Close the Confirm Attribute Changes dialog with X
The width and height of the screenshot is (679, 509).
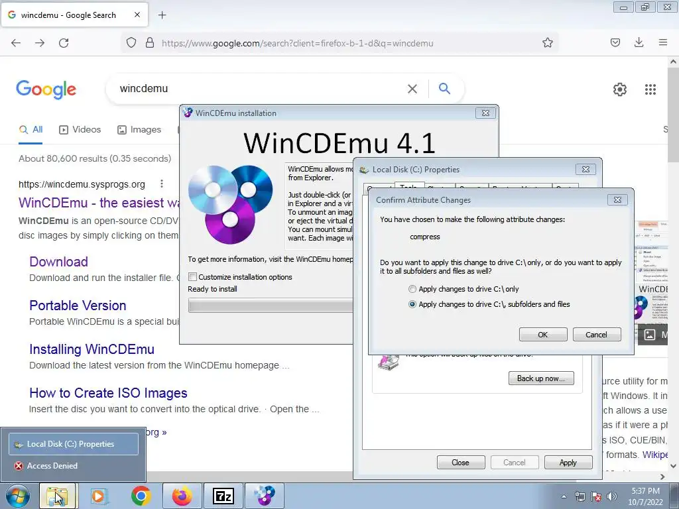tap(617, 200)
